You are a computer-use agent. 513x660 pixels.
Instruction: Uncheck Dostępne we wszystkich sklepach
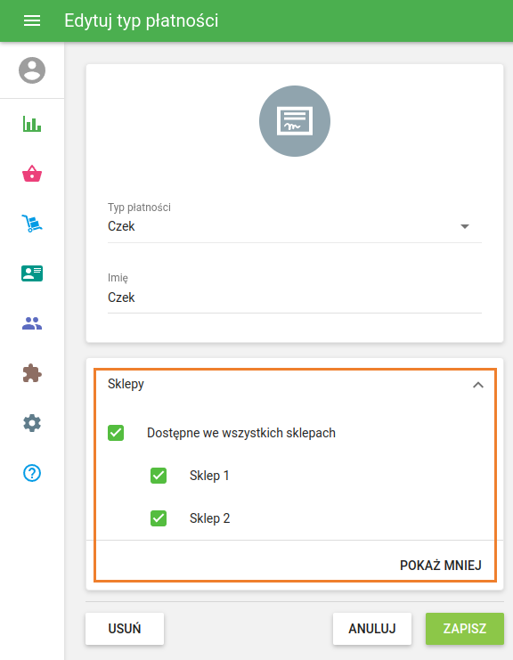coord(116,433)
